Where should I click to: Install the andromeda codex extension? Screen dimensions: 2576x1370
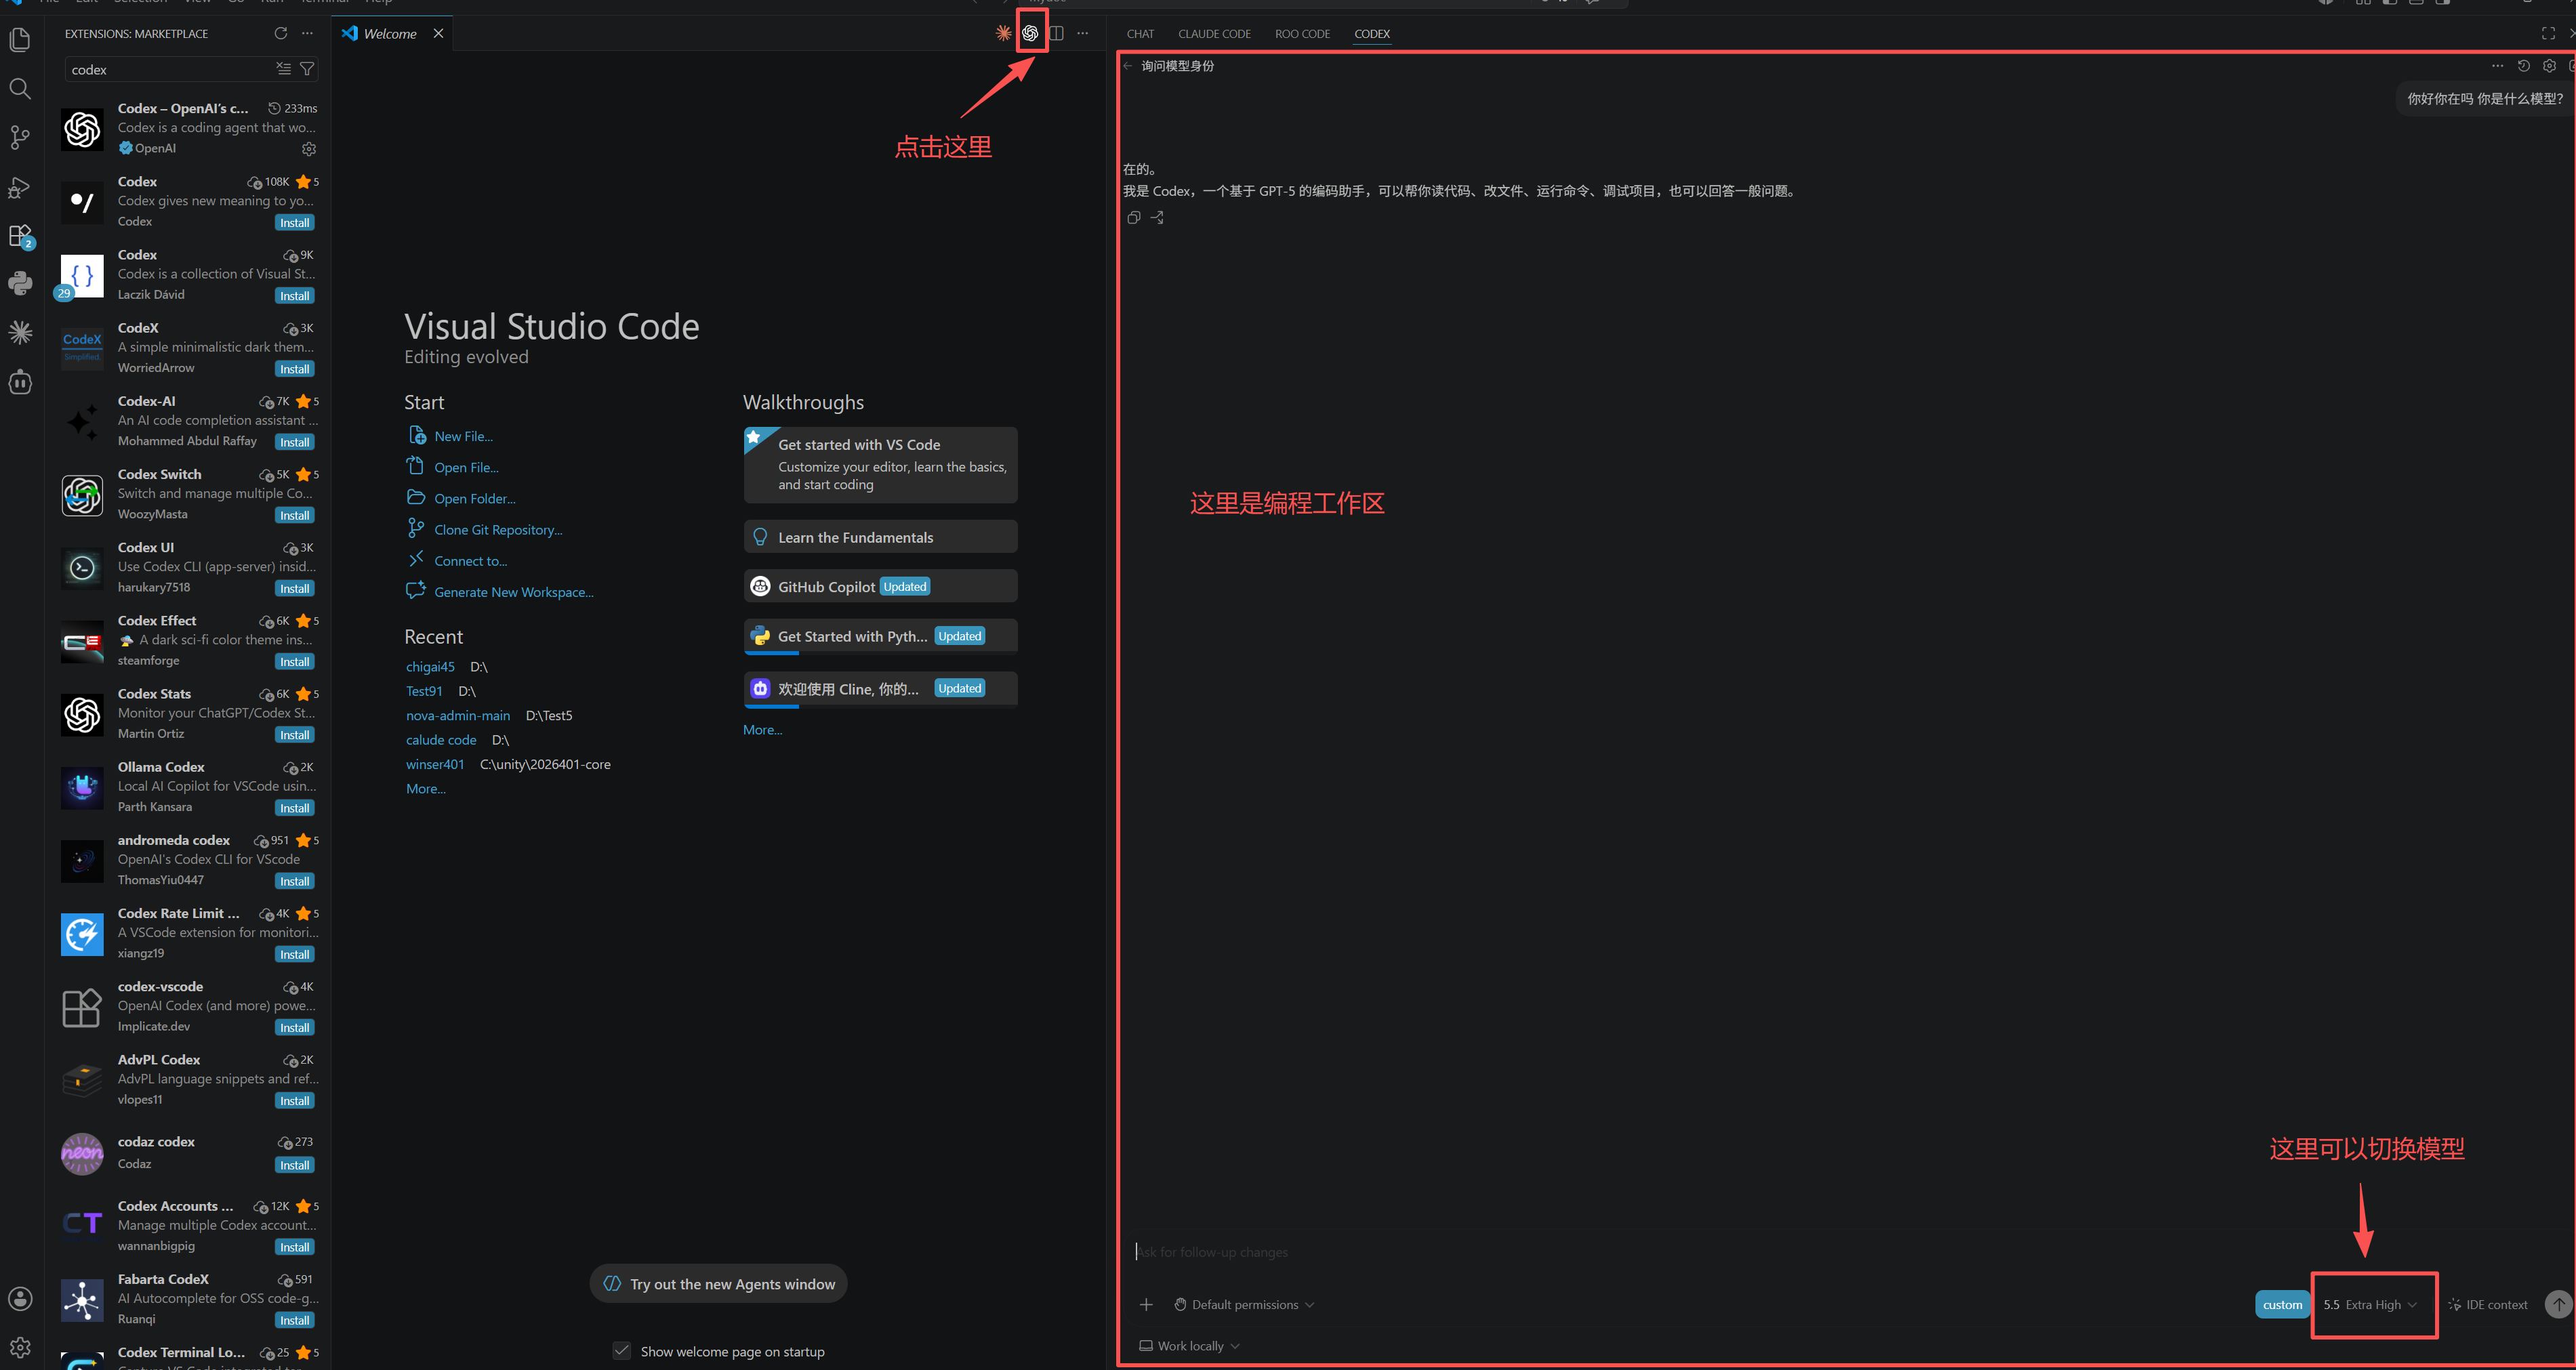point(294,881)
